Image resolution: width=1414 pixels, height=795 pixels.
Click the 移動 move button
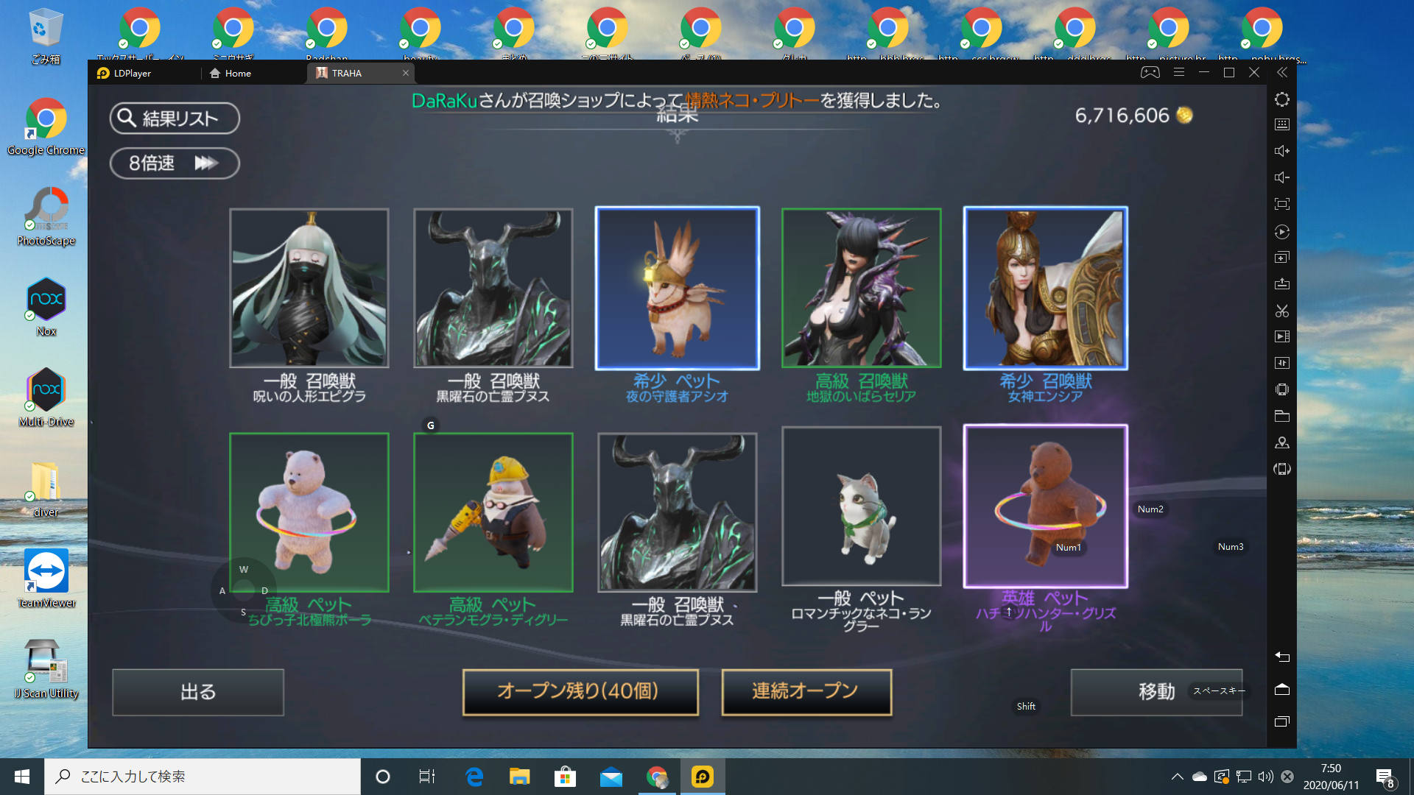pyautogui.click(x=1156, y=692)
